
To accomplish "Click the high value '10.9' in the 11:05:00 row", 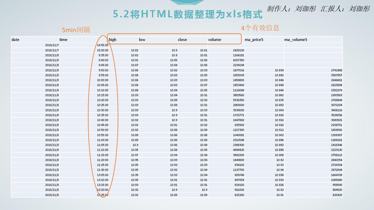I will point(136,145).
